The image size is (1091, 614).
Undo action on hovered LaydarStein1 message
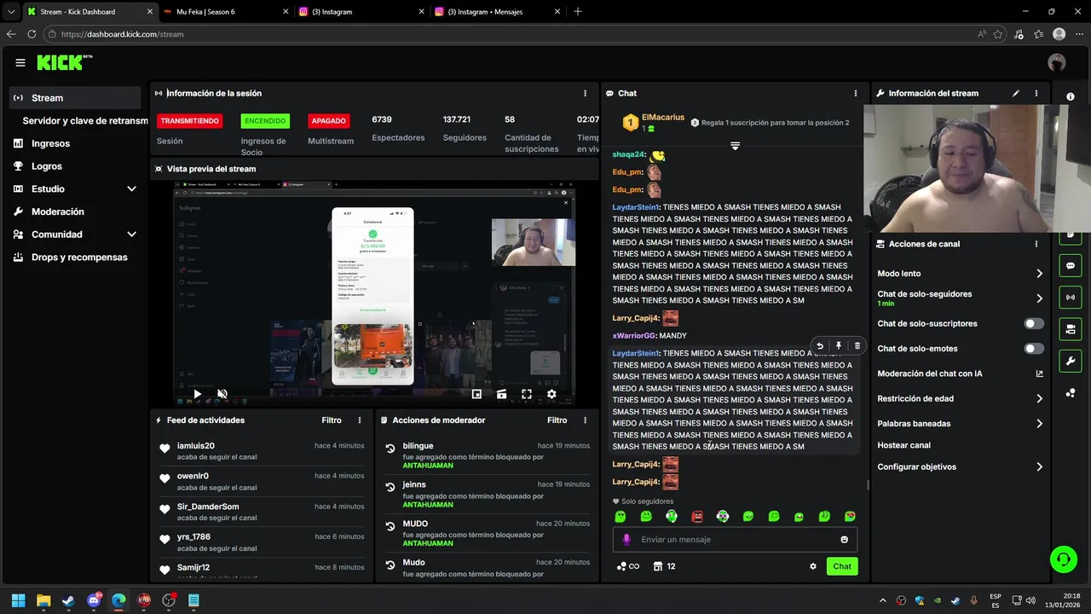pos(820,345)
